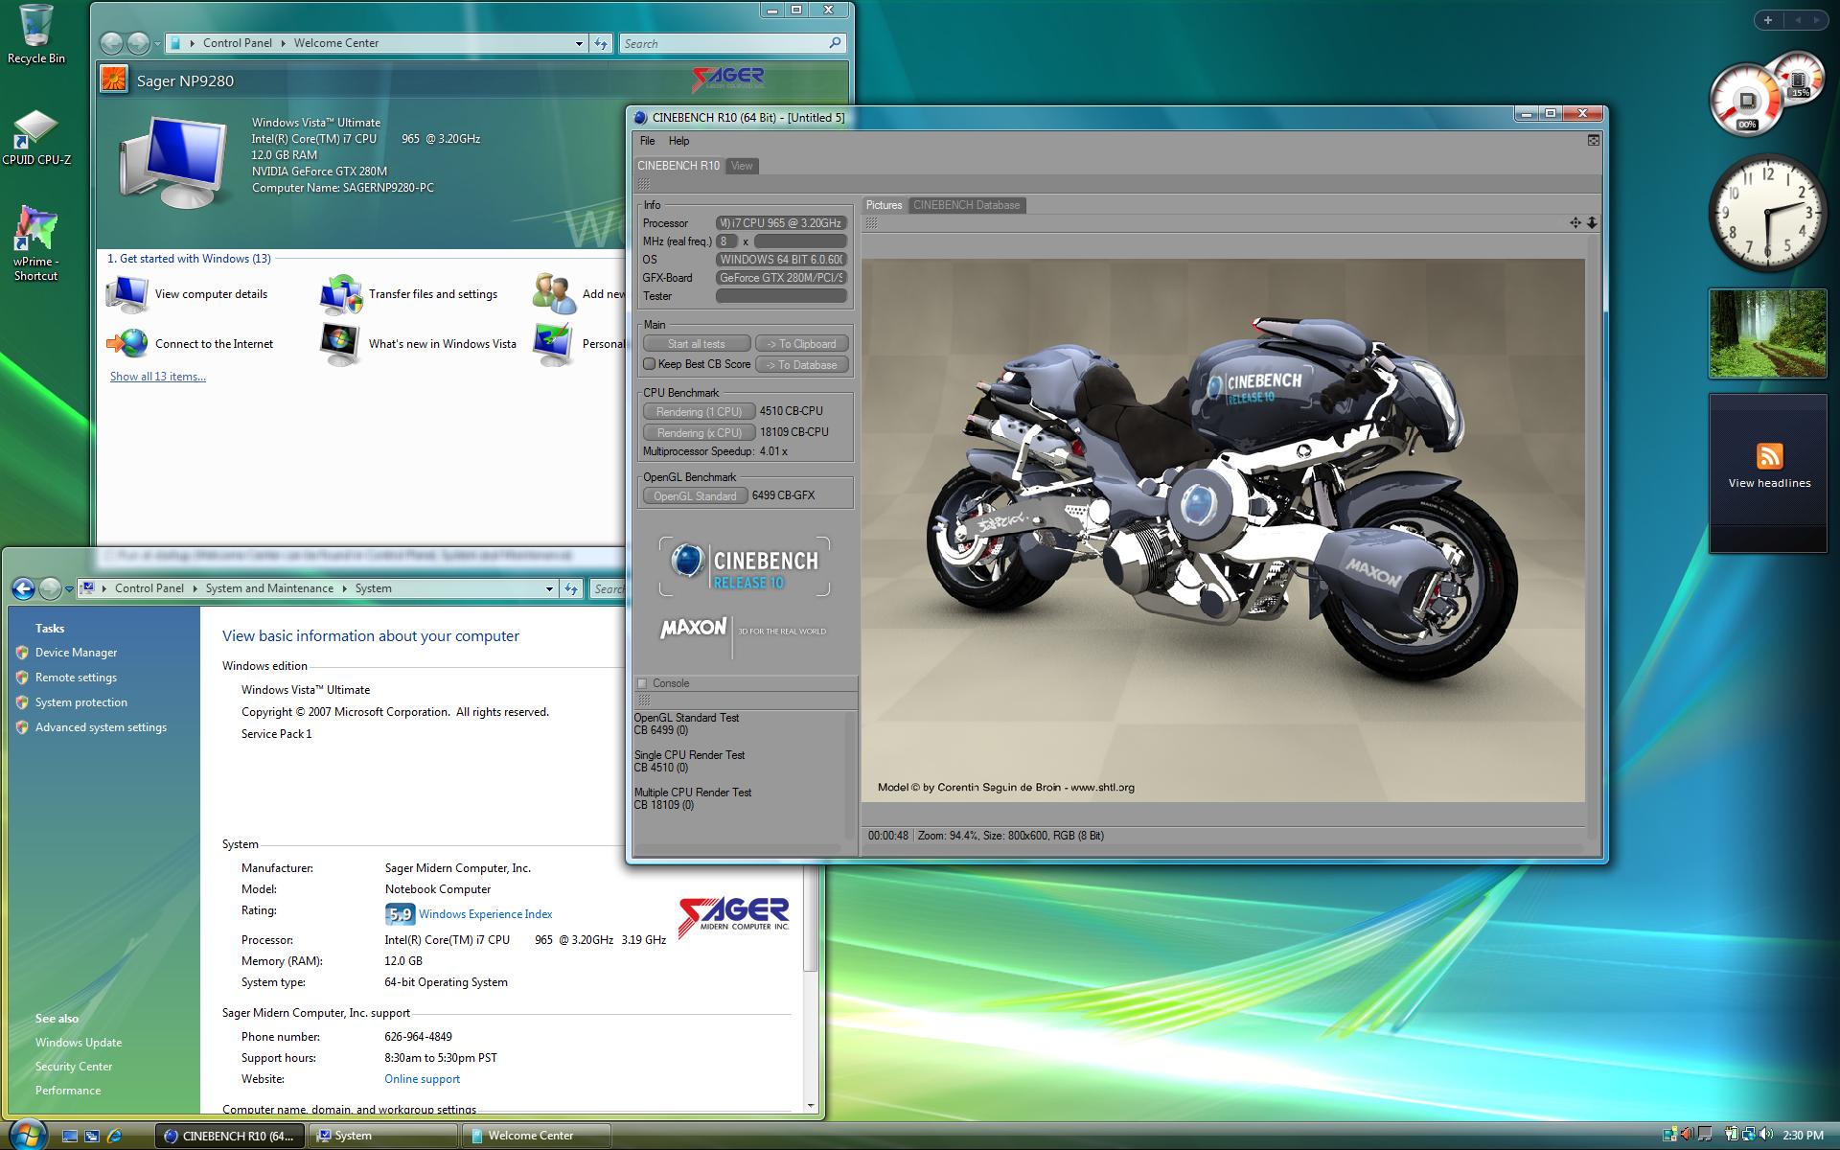1840x1150 pixels.
Task: Click the Back arrow in the System window
Action: (24, 588)
